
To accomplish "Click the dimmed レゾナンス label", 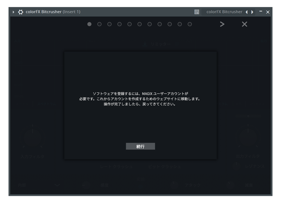I will [x=255, y=166].
